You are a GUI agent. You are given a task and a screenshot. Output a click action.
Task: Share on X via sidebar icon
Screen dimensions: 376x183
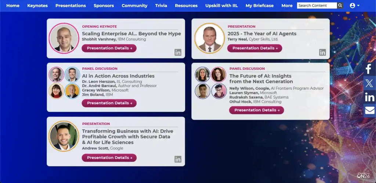click(369, 83)
